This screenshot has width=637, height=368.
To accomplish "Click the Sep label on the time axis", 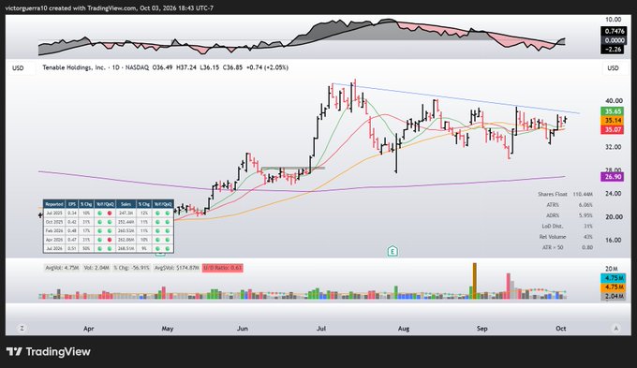I will pos(481,328).
